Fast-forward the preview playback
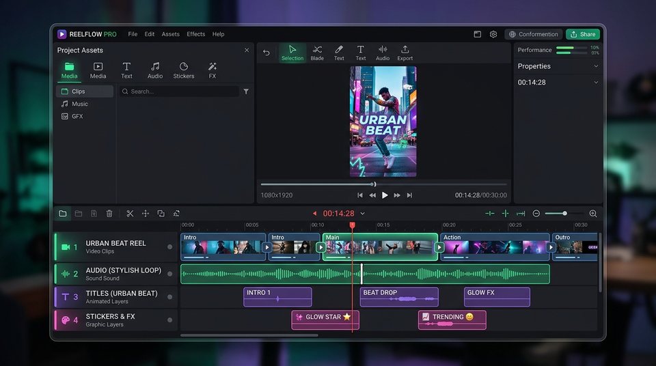 pos(397,195)
